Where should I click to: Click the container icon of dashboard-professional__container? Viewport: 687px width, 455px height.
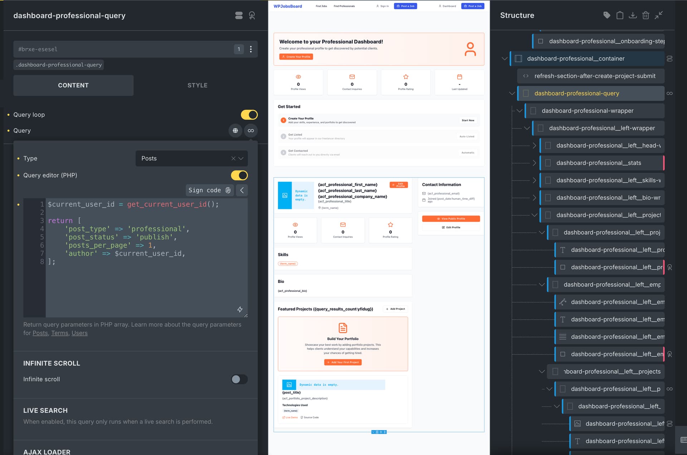518,59
